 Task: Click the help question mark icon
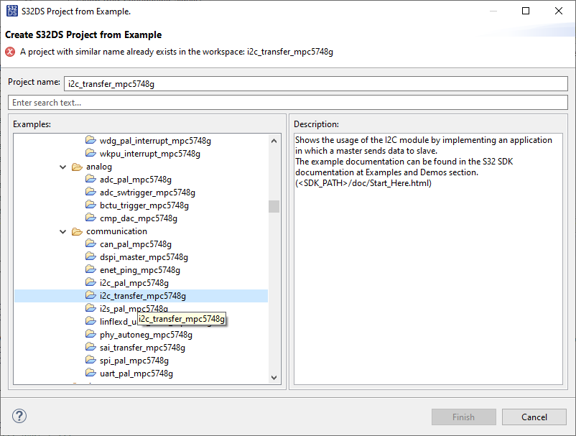(19, 417)
